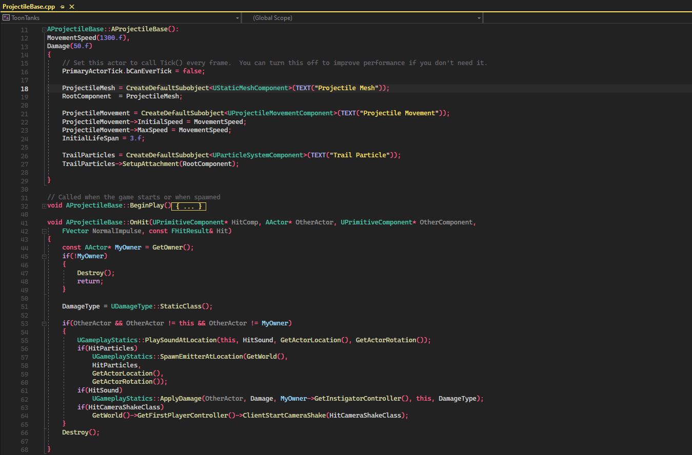
Task: Click the "Trail Particle" string literal
Action: tap(361, 155)
